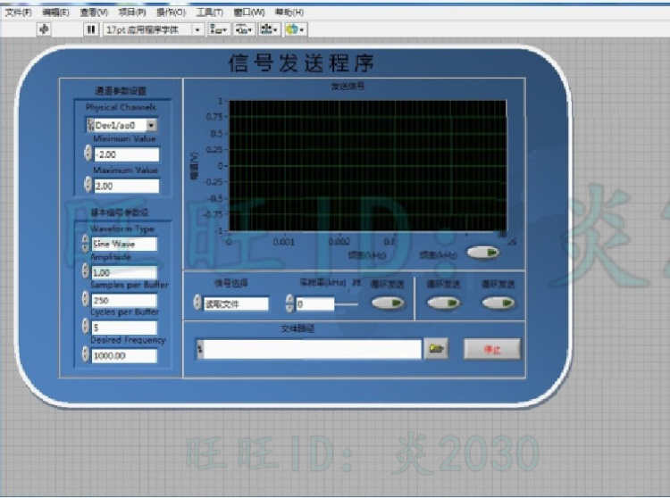The image size is (670, 498).
Task: Open the 工具(T) menu
Action: point(209,12)
